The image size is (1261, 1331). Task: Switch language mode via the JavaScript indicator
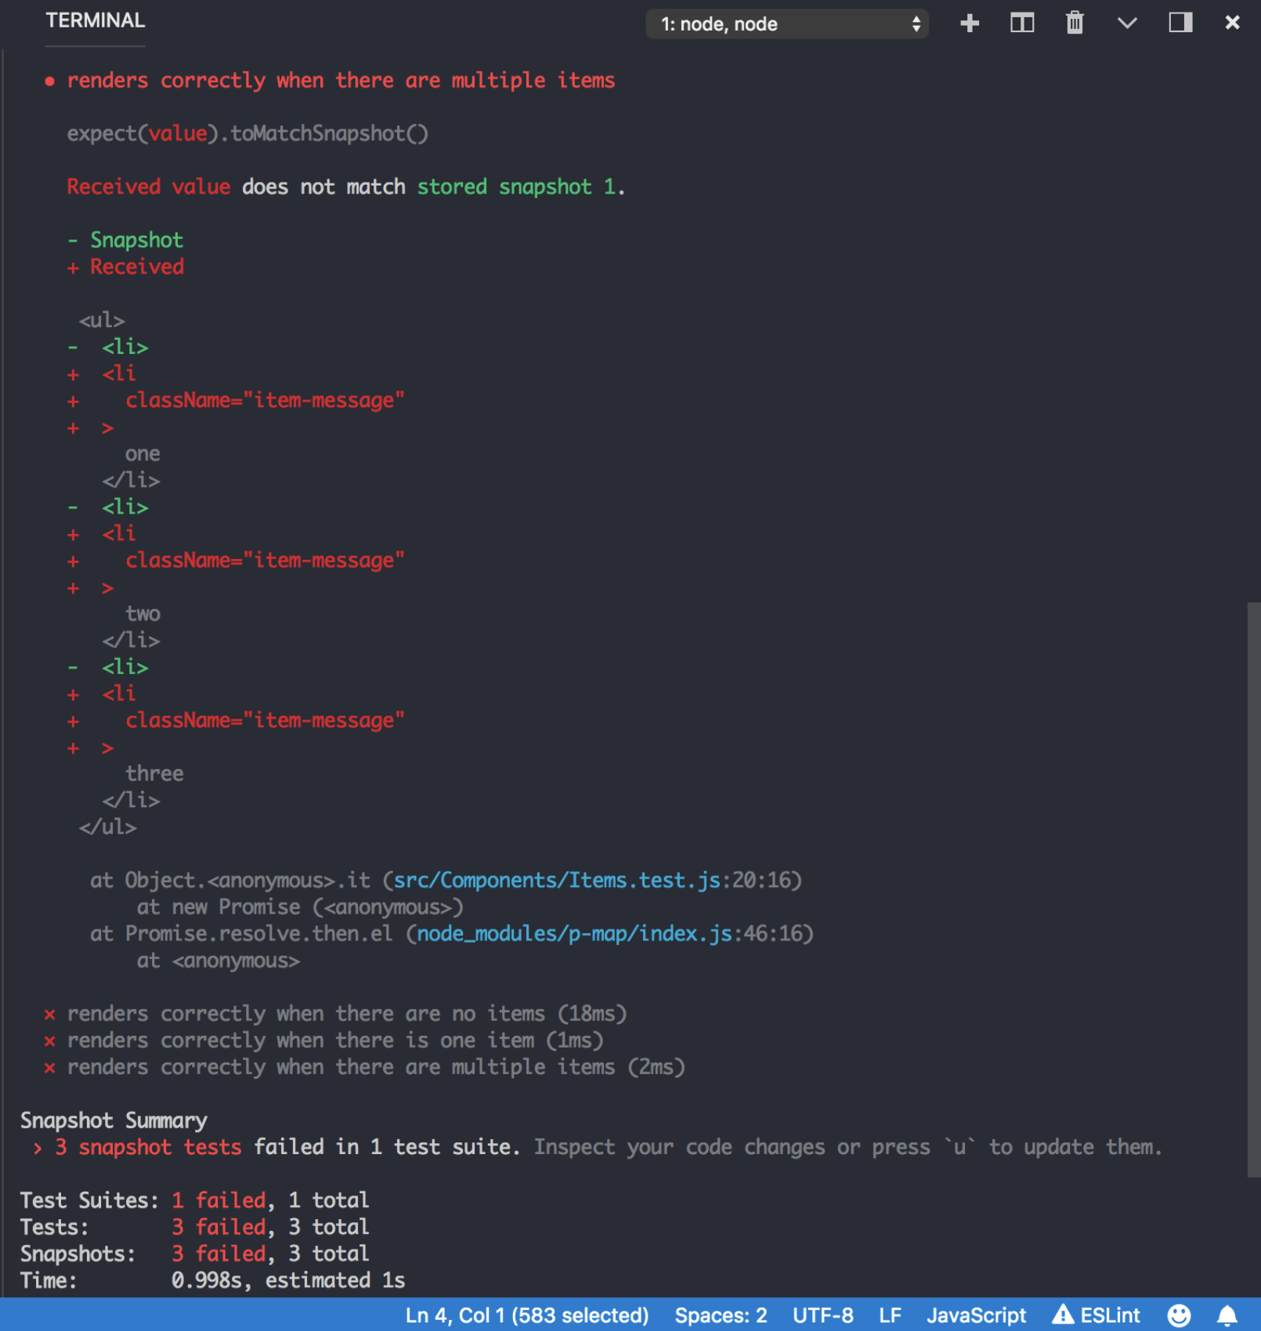(x=976, y=1316)
